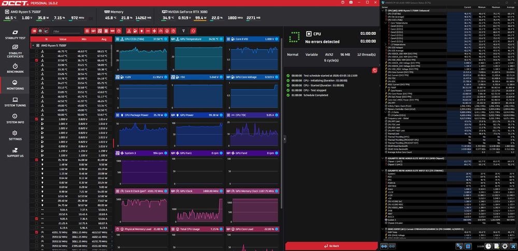Sort OCCT table by Avg column header
Image resolution: width=518 pixels, height=251 pixels.
point(104,39)
